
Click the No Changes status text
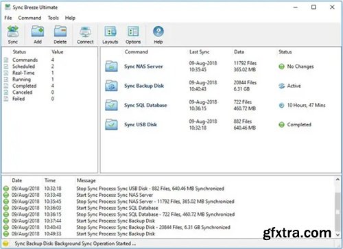(x=300, y=67)
